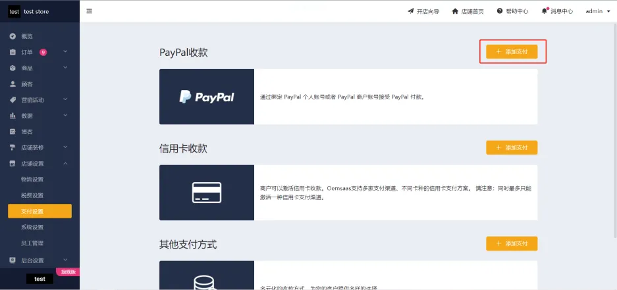Click the 订单 clipboard icon in sidebar

coord(13,52)
